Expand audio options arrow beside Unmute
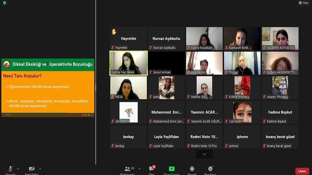312x175 pixels. [x=18, y=169]
